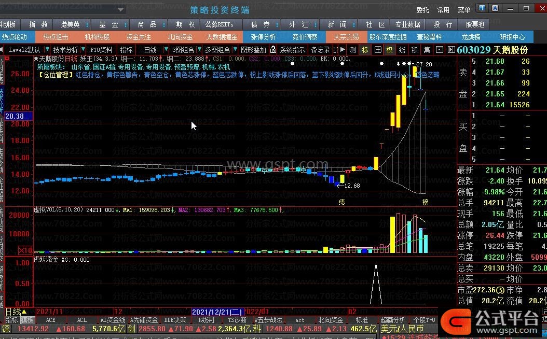Click the 指标 toolbar button at top
The image size is (547, 339).
click(x=126, y=50)
